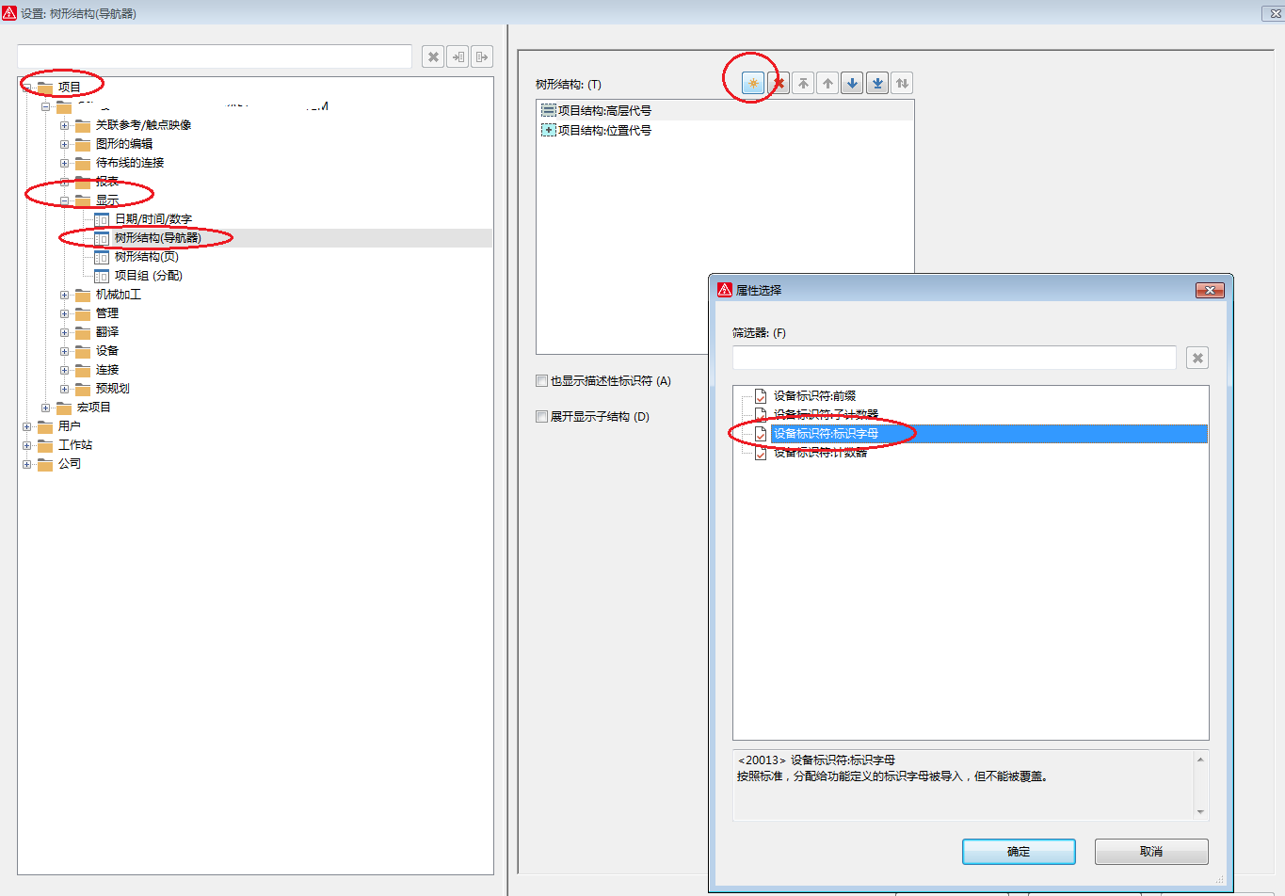The height and width of the screenshot is (896, 1285).
Task: Expand the 设备 folder in settings tree
Action: [65, 351]
